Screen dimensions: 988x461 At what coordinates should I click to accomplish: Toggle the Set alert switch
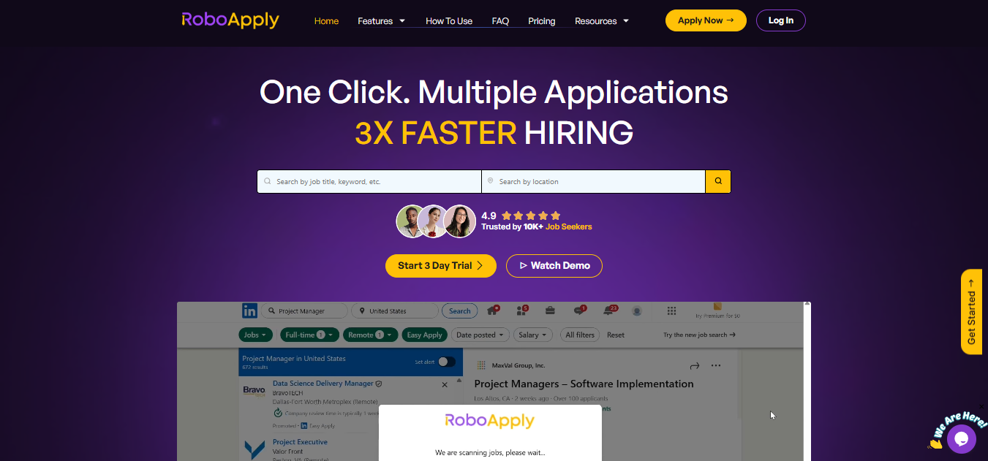coord(446,362)
